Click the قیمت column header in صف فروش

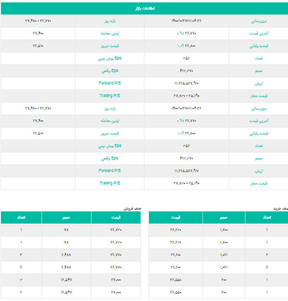click(116, 217)
